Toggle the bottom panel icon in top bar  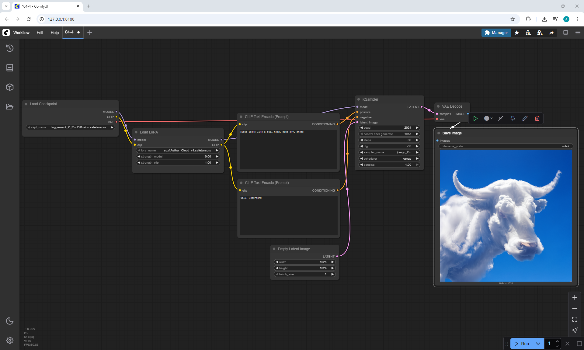[x=565, y=33]
